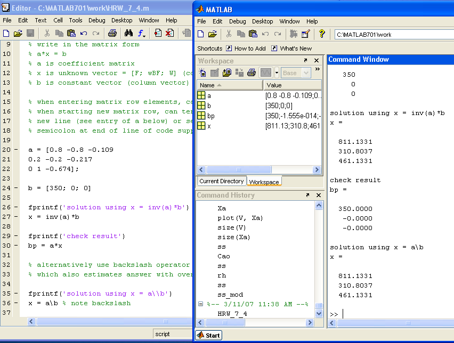Open How to Add shortcut
Screen dimensions: 454x343
point(246,48)
